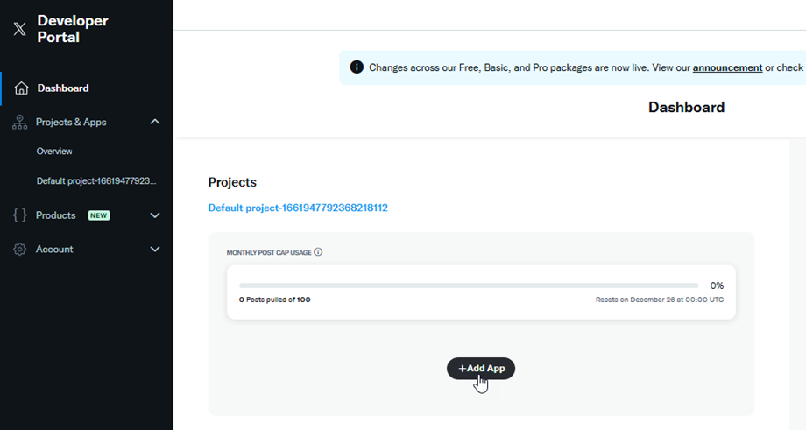Click the info icon in the announcement banner

357,67
